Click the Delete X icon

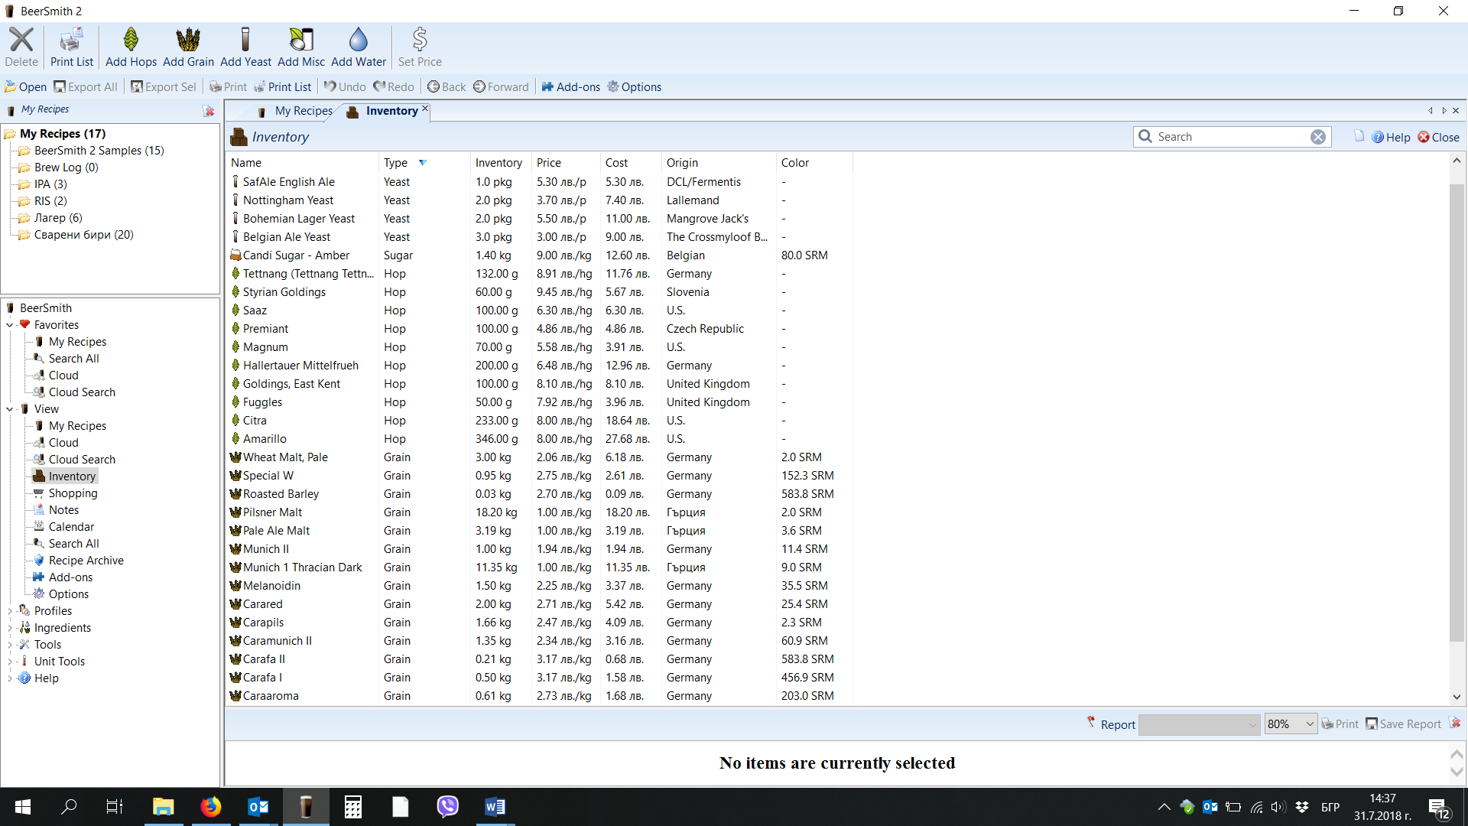point(21,40)
